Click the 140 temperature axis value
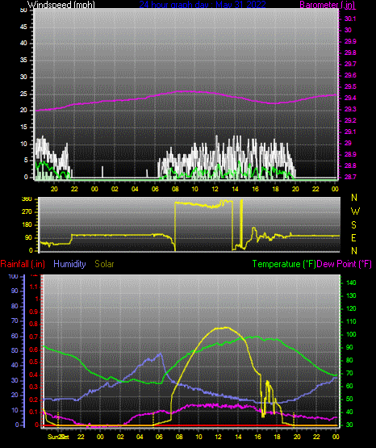This screenshot has width=376, height=448. click(351, 283)
